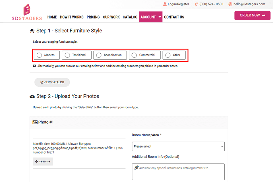The image size is (273, 182).
Task: Click the Additional Room Info text box
Action: (x=178, y=172)
